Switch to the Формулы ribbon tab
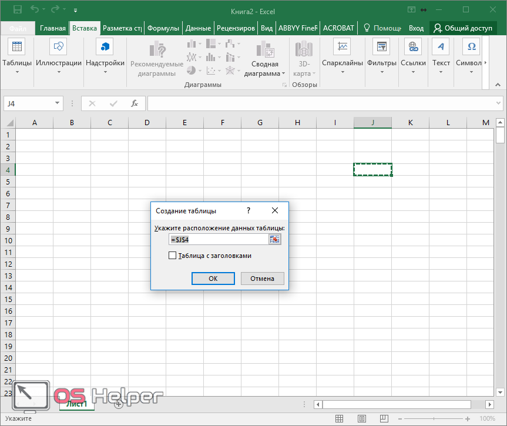507x426 pixels. click(163, 28)
